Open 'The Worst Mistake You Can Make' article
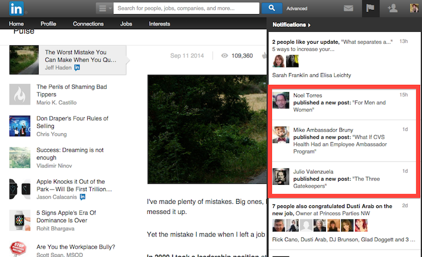 [x=81, y=56]
